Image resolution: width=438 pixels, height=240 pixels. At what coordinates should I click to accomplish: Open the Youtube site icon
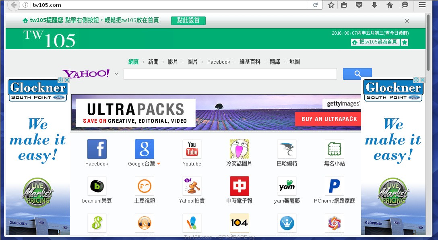pyautogui.click(x=192, y=149)
